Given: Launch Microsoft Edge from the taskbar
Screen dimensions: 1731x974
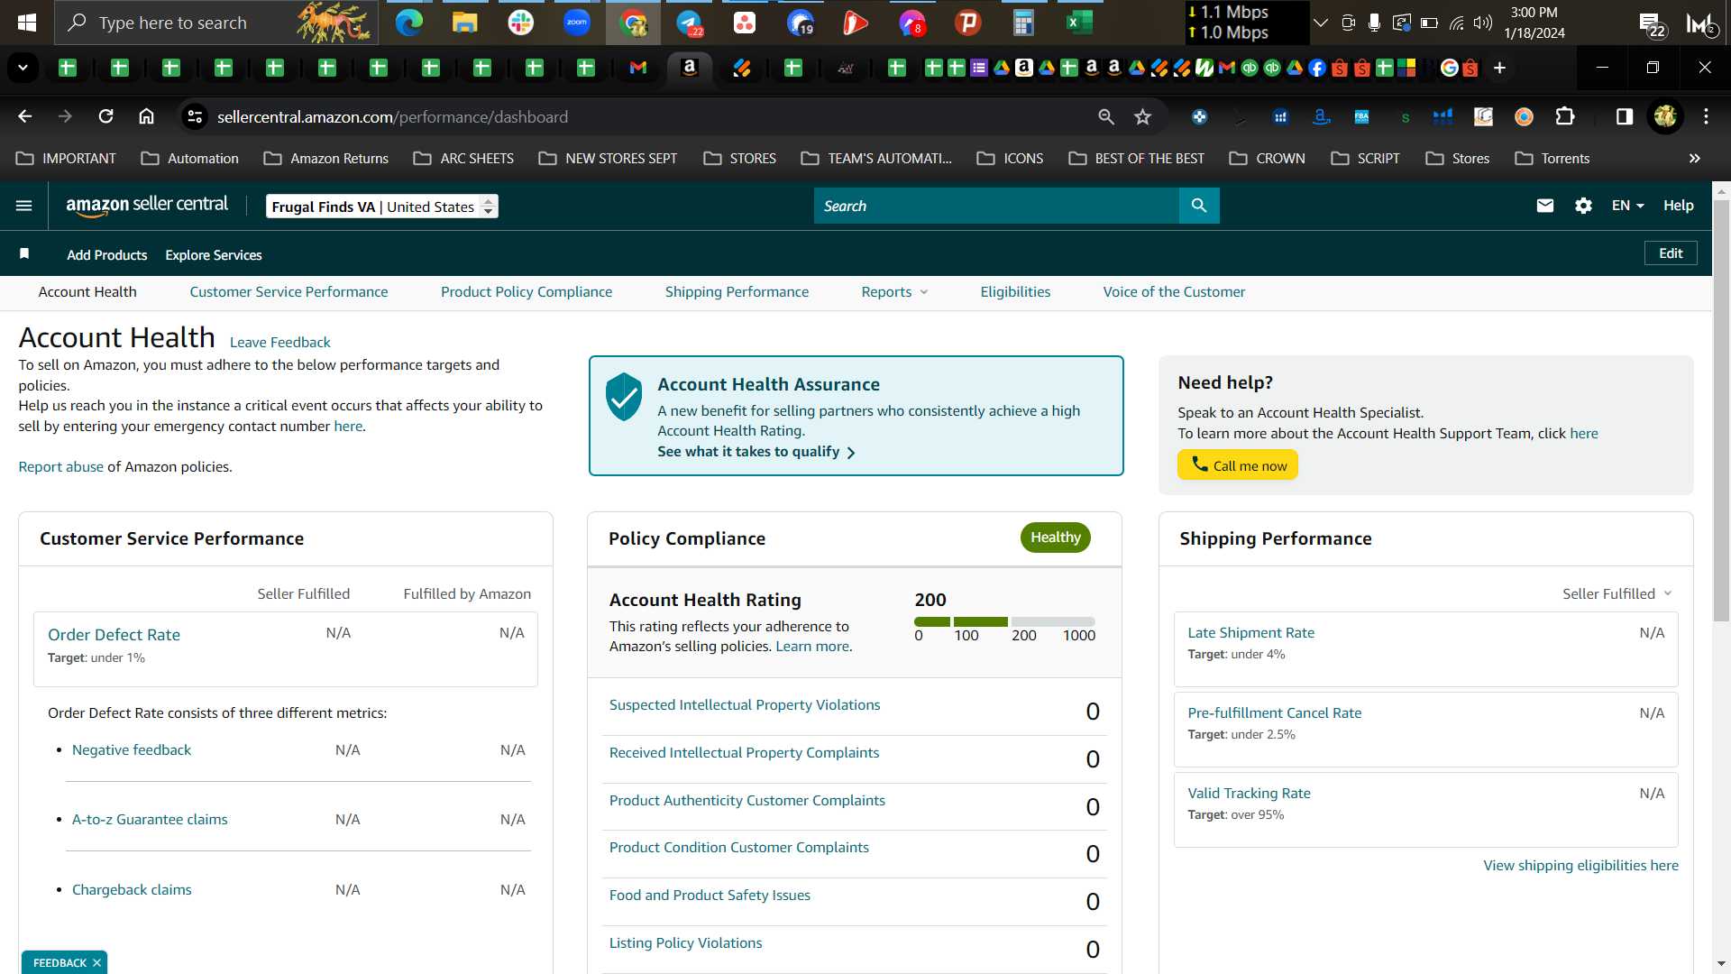Looking at the screenshot, I should click(x=409, y=23).
